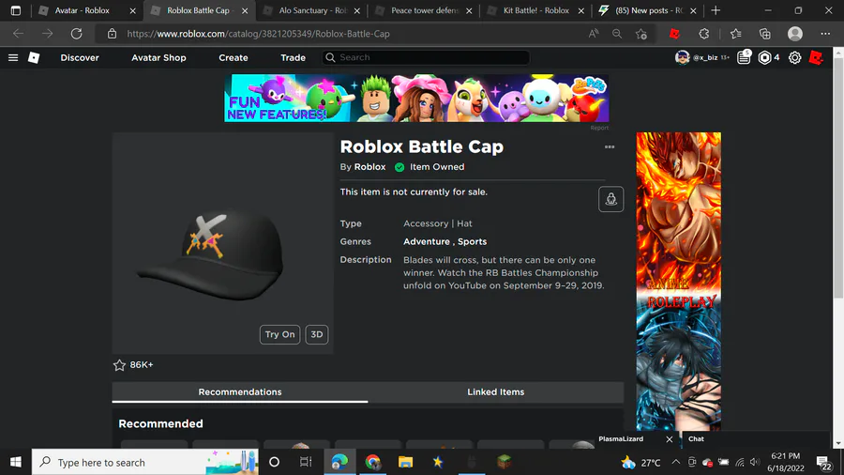Click the Fun New Features banner ad
The image size is (844, 475).
tap(416, 98)
